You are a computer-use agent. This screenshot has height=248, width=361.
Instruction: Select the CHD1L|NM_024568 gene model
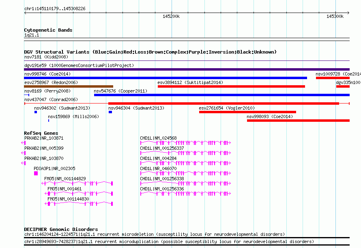[x=185, y=143]
